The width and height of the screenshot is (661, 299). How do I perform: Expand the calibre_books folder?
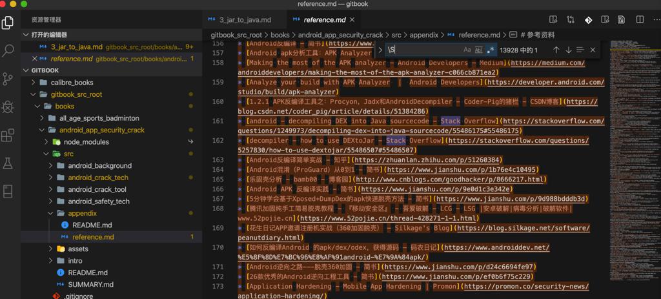coord(34,82)
